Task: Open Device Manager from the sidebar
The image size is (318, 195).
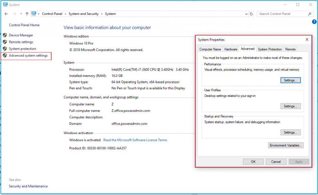Action: click(x=21, y=35)
